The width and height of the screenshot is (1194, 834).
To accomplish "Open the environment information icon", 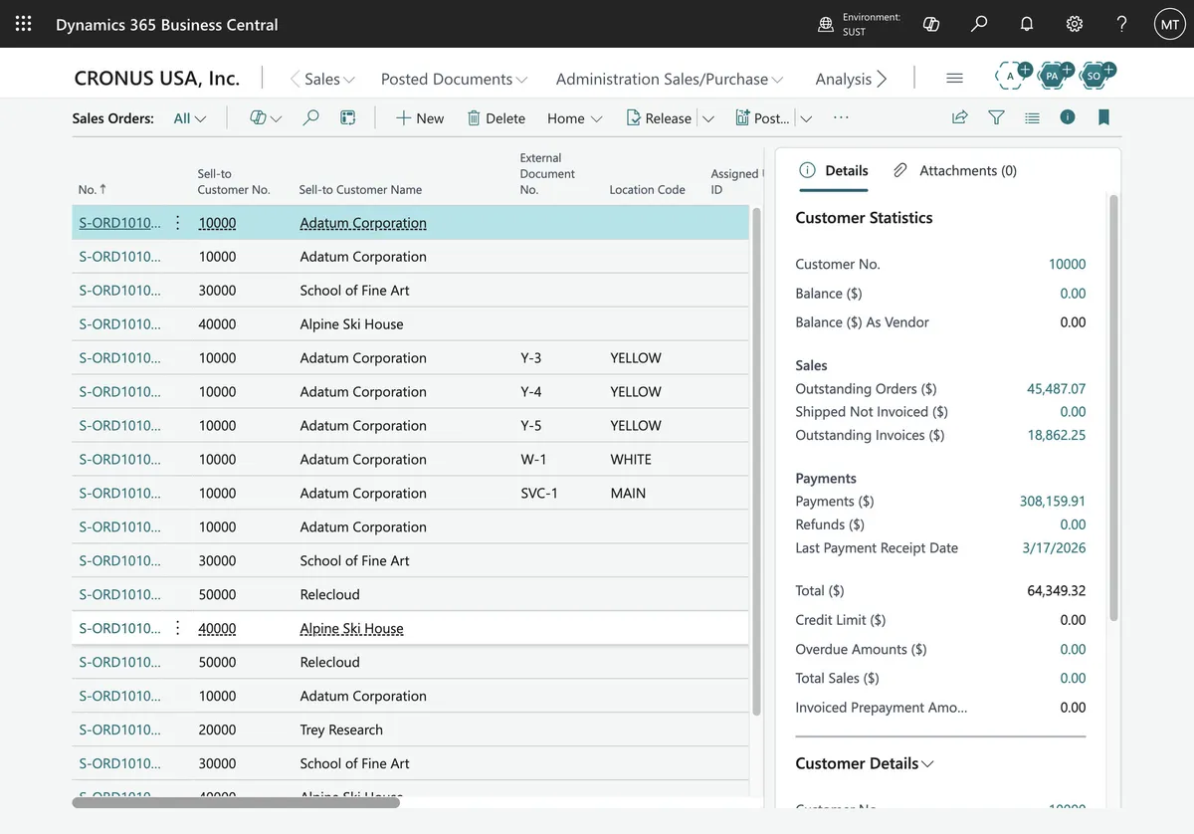I will point(826,24).
